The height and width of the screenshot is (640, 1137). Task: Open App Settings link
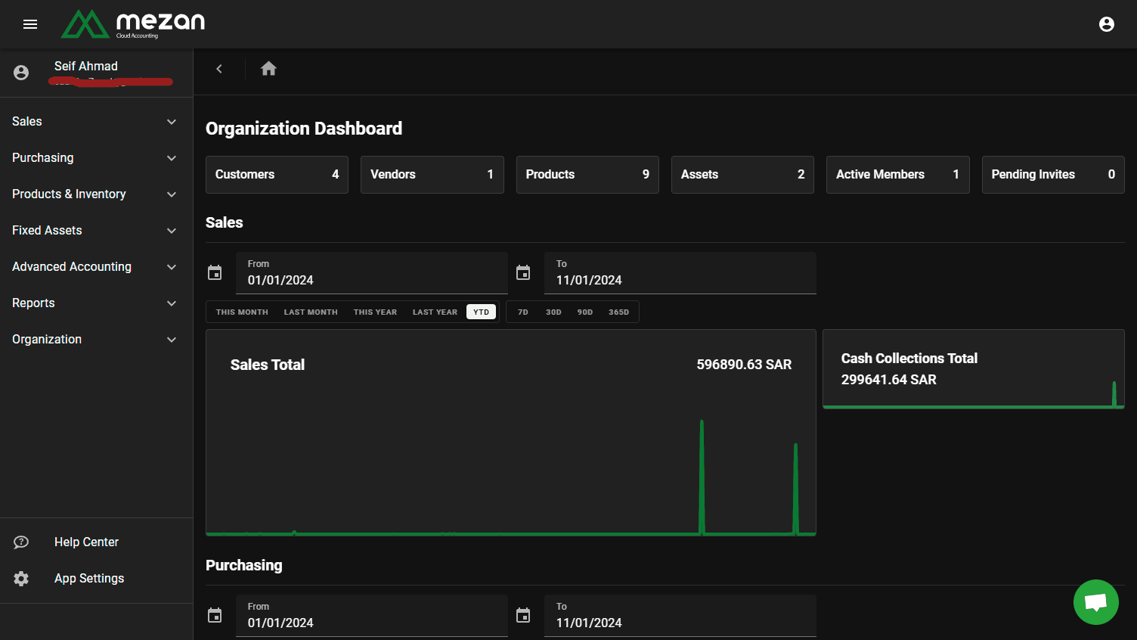click(x=96, y=578)
